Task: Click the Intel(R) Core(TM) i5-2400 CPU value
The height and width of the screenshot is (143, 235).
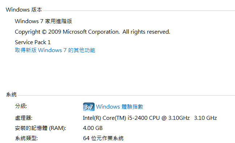Action: [136, 118]
